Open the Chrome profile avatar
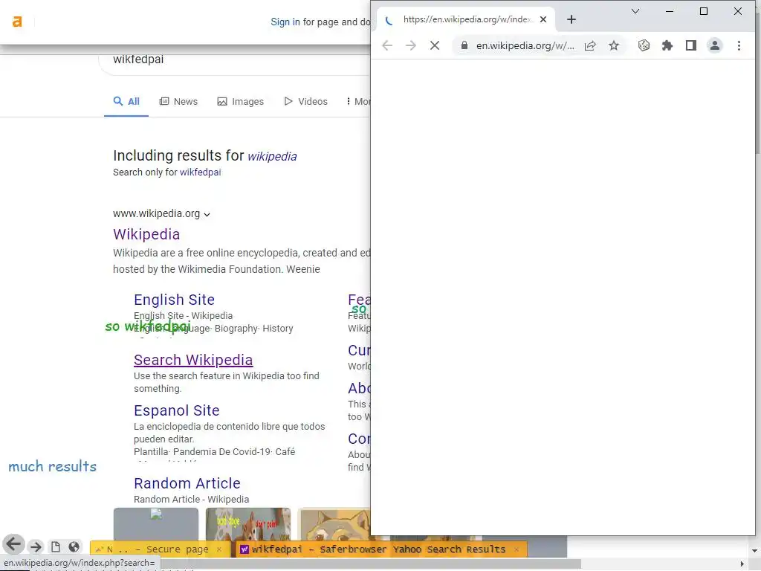 (715, 45)
